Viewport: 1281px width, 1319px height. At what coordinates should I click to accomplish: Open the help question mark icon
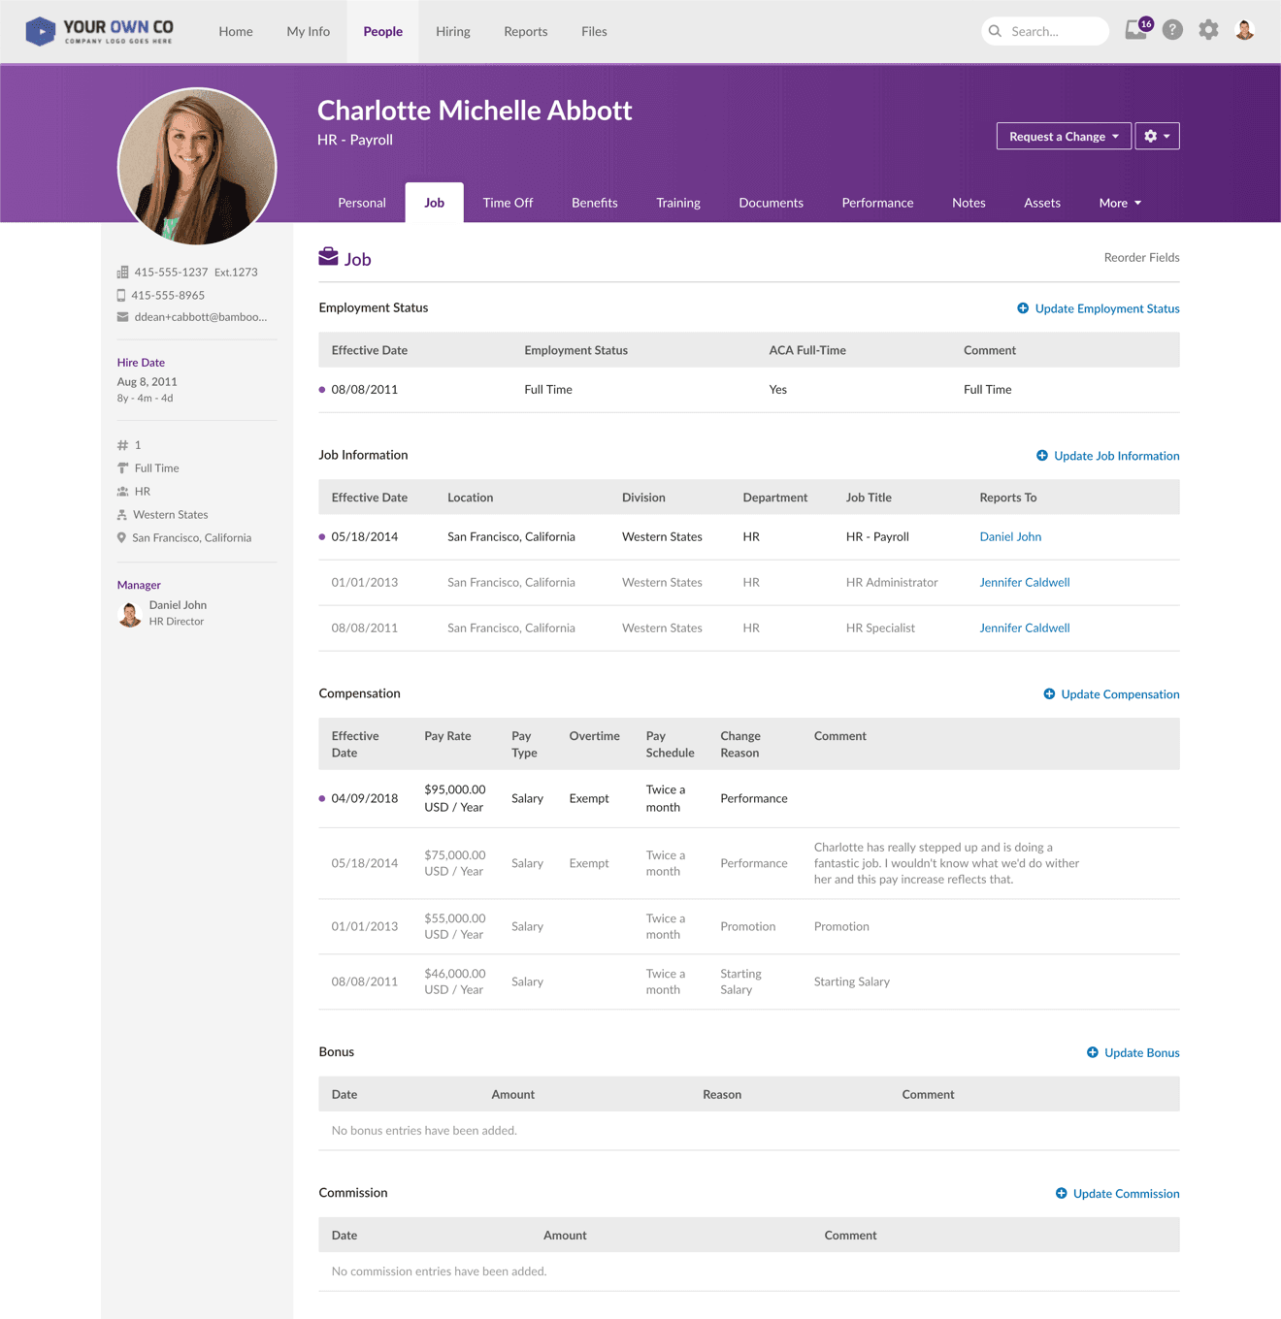point(1171,30)
